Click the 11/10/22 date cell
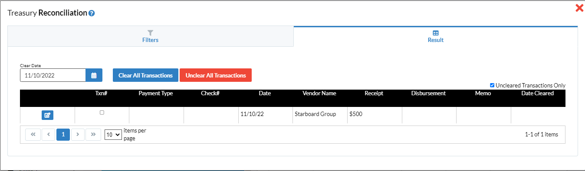 [x=266, y=115]
